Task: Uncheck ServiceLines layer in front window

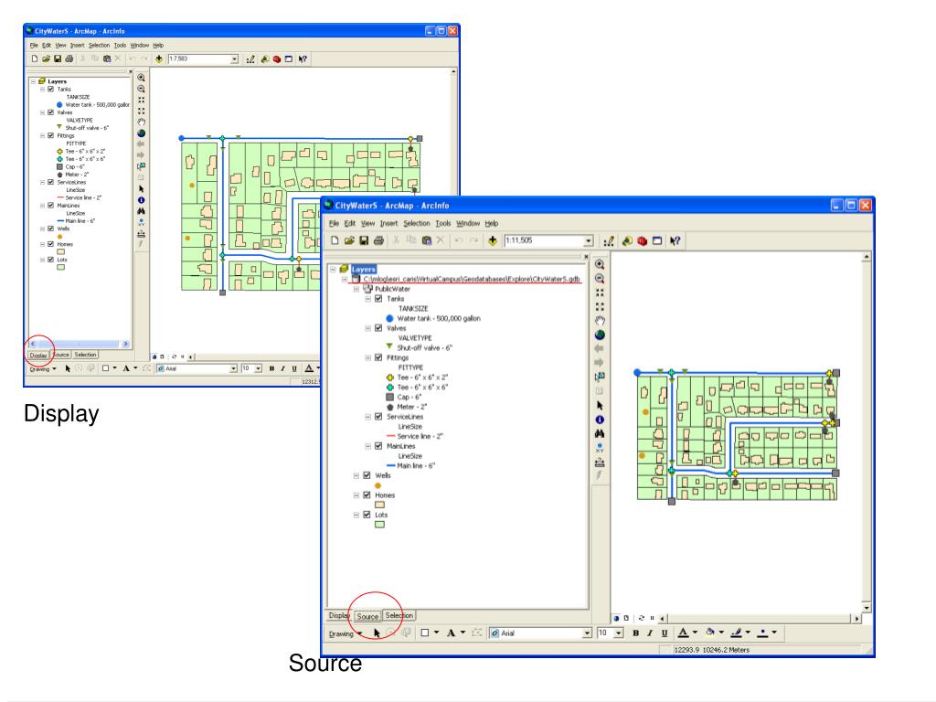Action: coord(378,417)
